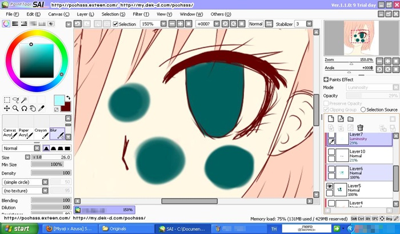Create a new normal layer
The height and width of the screenshot is (234, 400).
coord(331,119)
